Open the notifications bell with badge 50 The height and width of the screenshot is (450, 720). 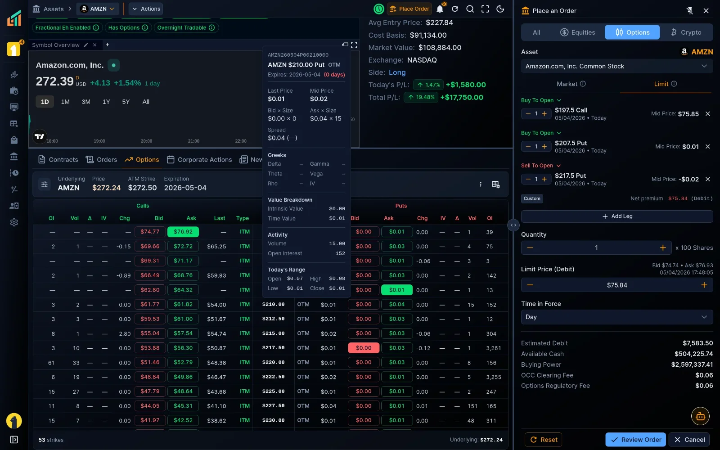pos(440,9)
